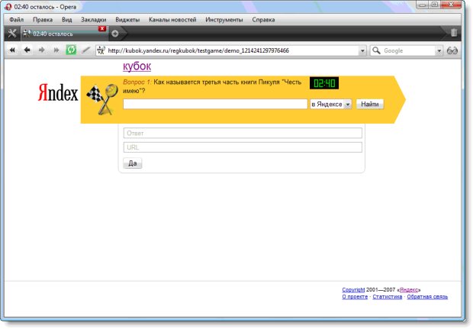Screen dimensions: 473x329
Task: Open the кубок heading link
Action: (137, 66)
